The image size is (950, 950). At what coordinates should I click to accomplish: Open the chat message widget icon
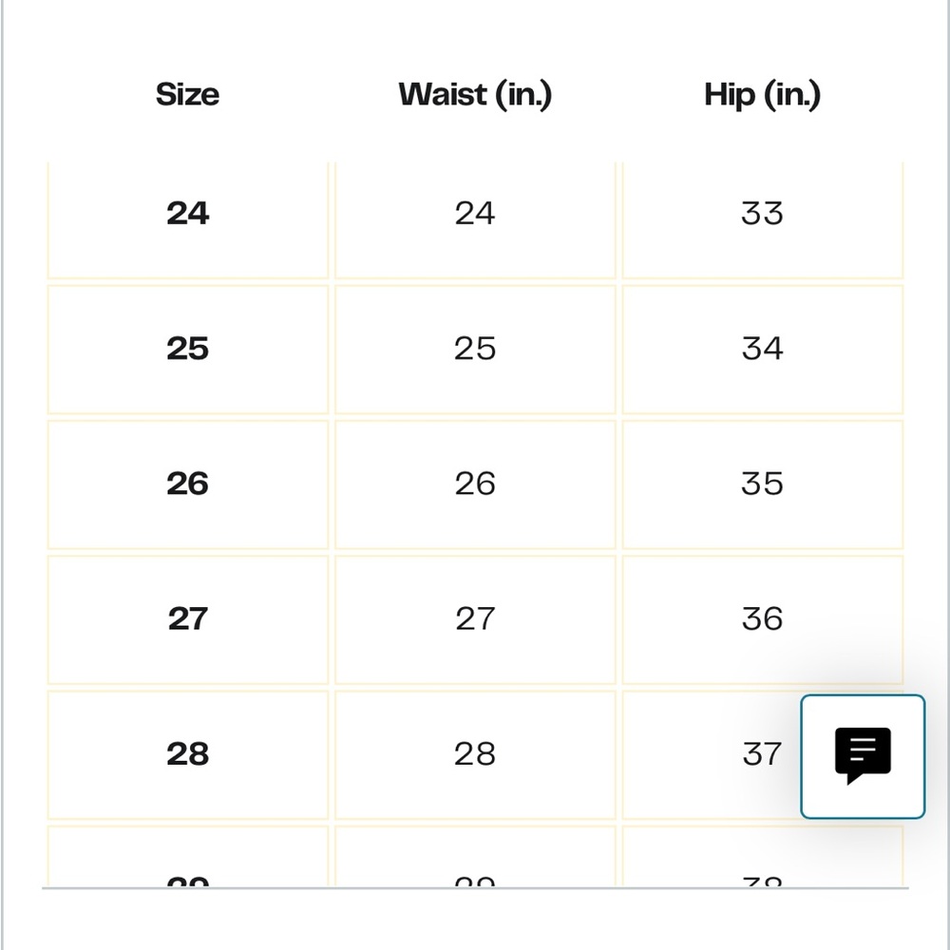click(x=863, y=756)
